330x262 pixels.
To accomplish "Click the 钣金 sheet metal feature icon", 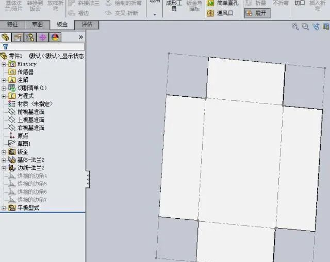I will pos(12,152).
